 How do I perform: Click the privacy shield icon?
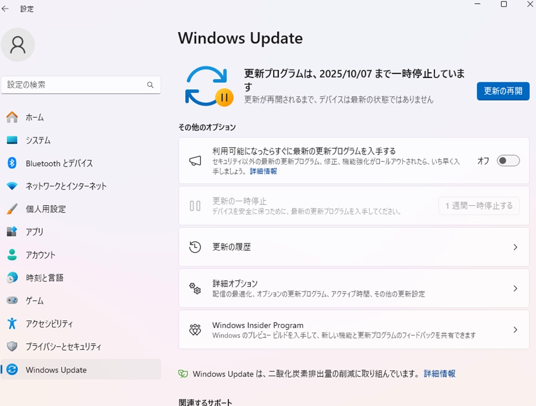pos(12,346)
